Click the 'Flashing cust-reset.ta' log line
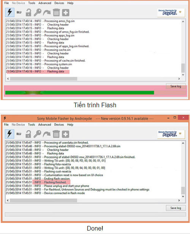 (38, 171)
